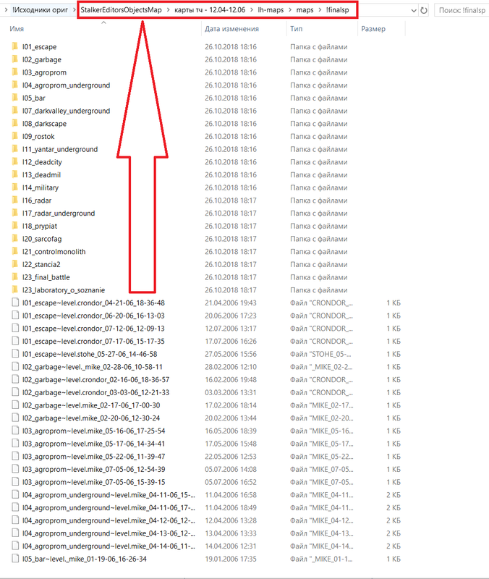Click file icon of l05_bar~level._mike_01-19-06_16-26-34

click(x=15, y=558)
